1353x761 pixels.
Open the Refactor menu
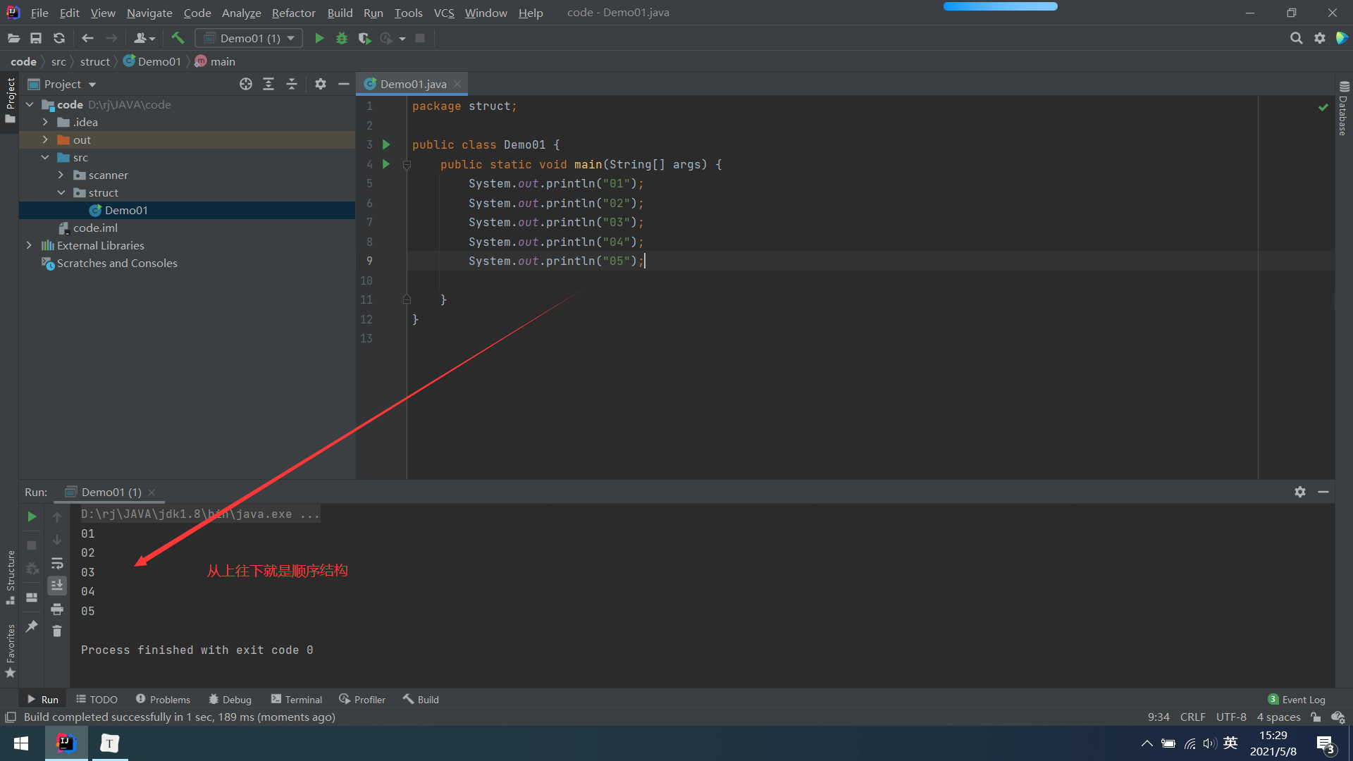(x=293, y=13)
